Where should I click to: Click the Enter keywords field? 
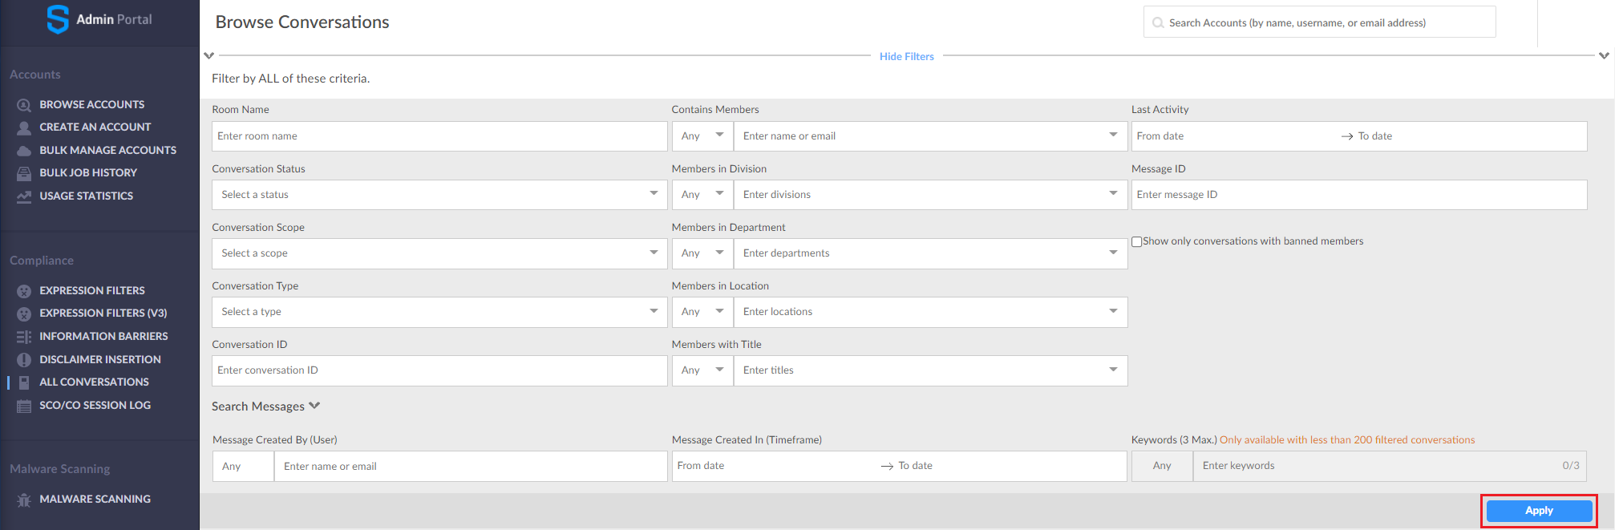[1390, 466]
